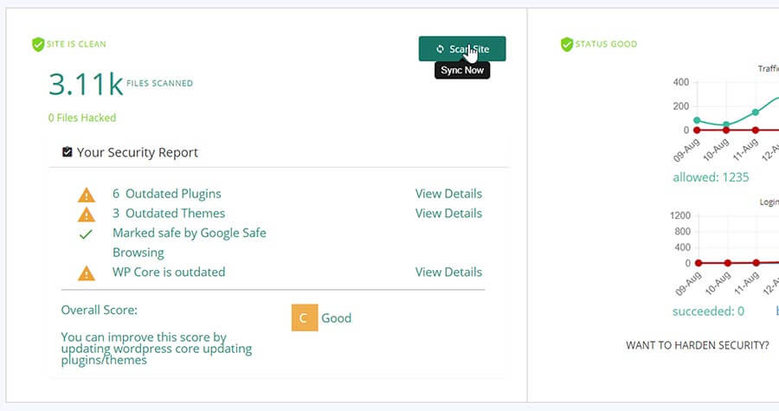Click the WANT TO HARDEN SECURITY? heading
Viewport: 779px width, 411px height.
coord(697,345)
